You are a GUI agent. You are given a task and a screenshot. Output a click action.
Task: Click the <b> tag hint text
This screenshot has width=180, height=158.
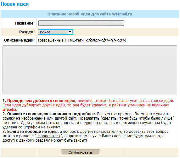[104, 40]
